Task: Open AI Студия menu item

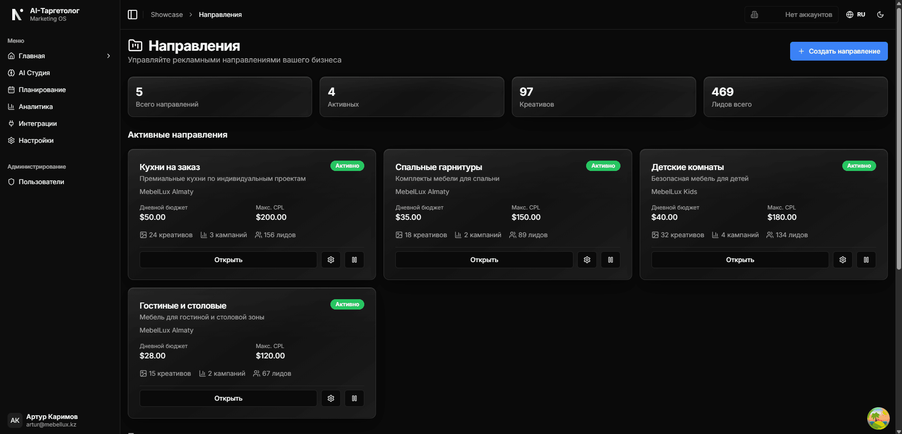Action: point(34,73)
